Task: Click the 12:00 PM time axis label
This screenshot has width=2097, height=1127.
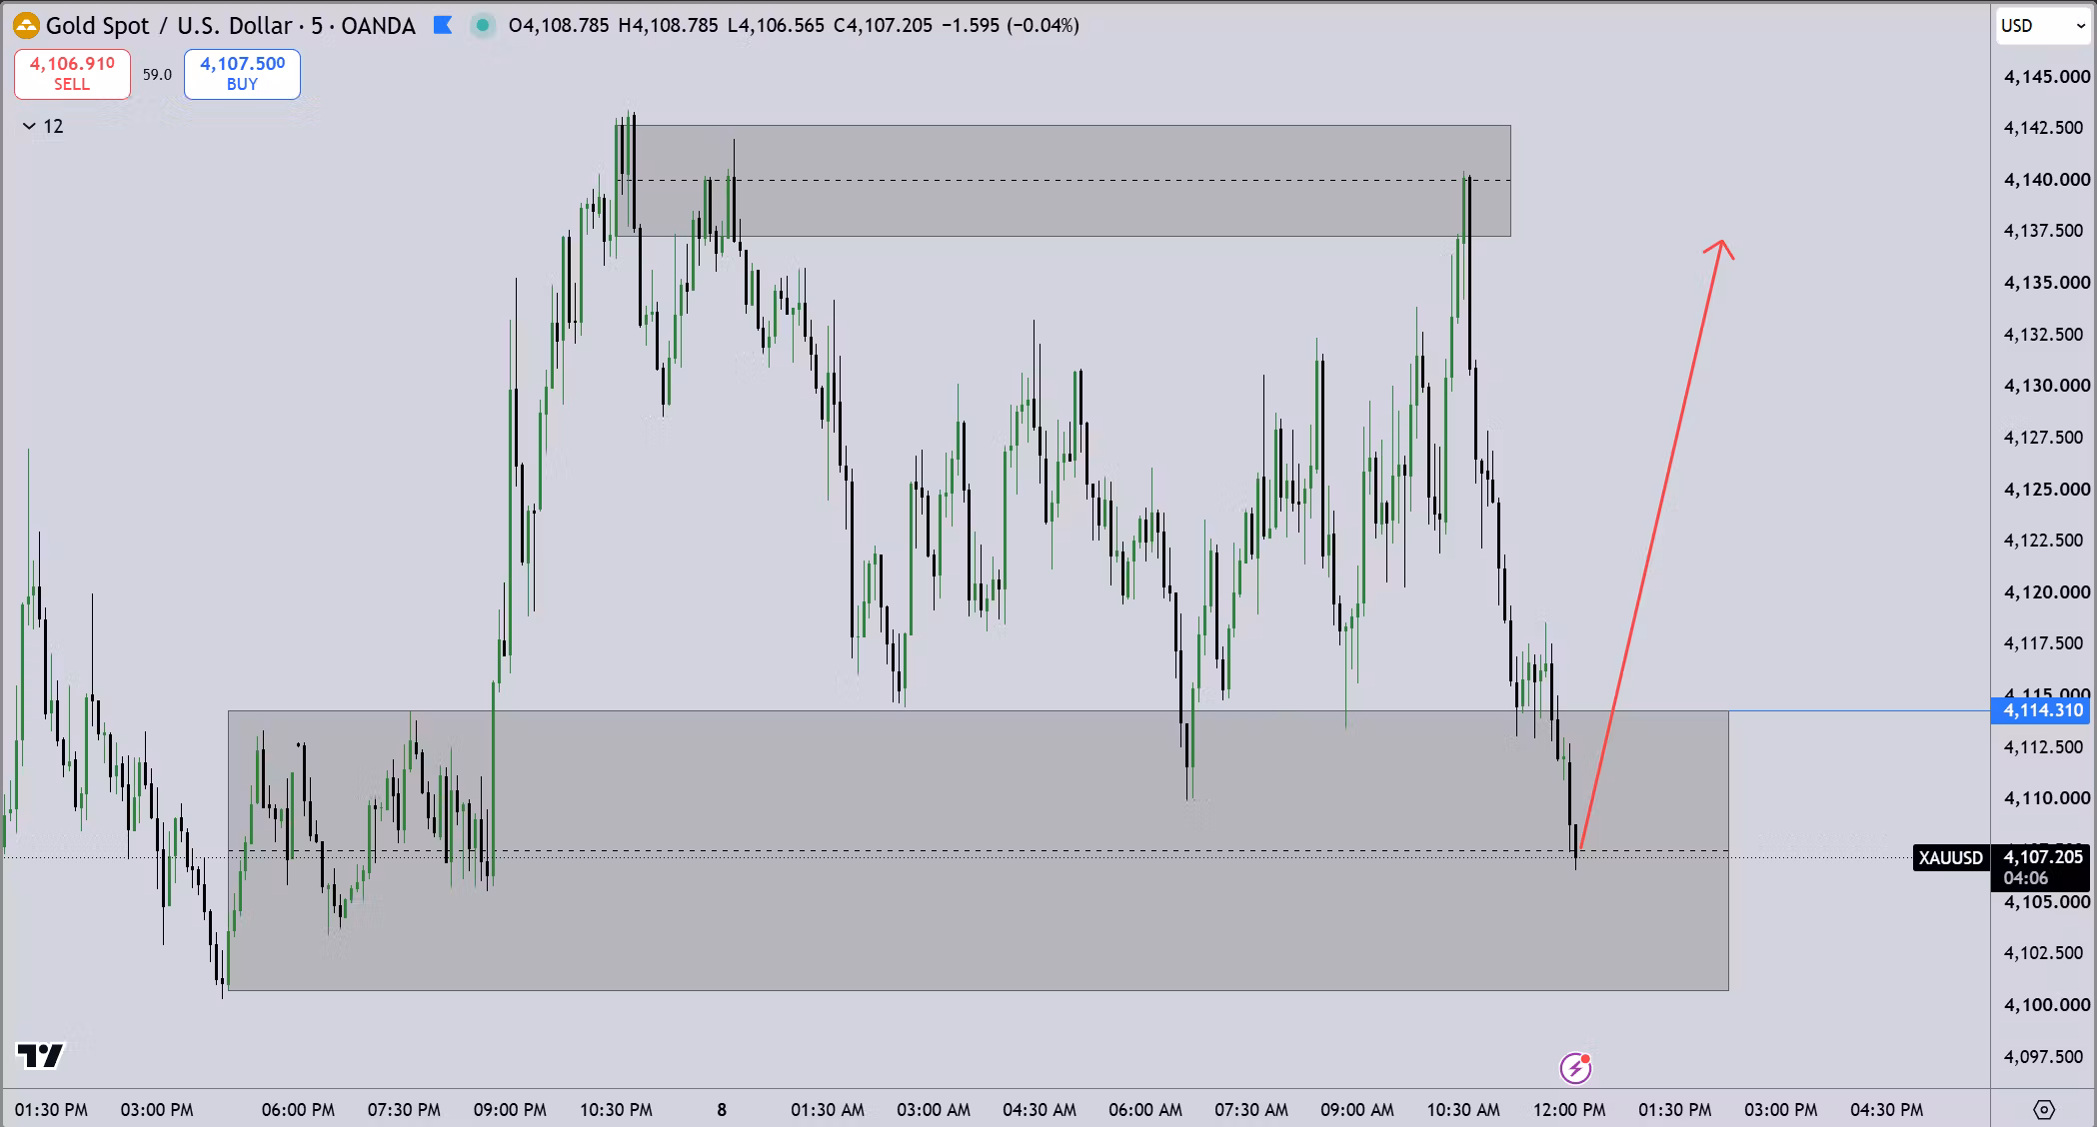Action: [1569, 1110]
